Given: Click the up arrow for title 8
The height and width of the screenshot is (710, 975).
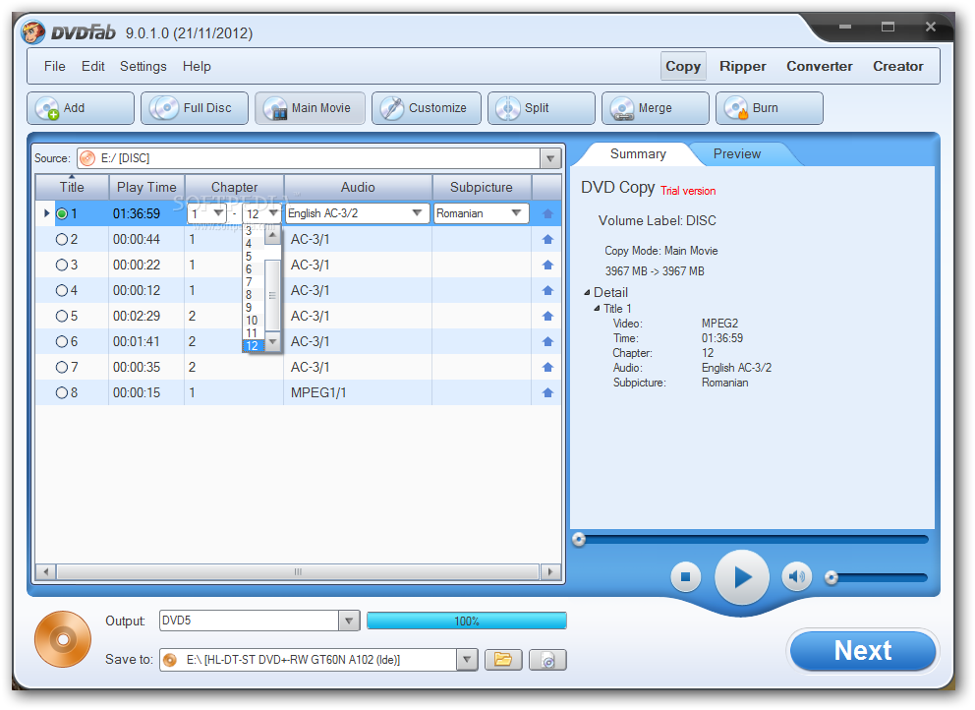Looking at the screenshot, I should (547, 393).
